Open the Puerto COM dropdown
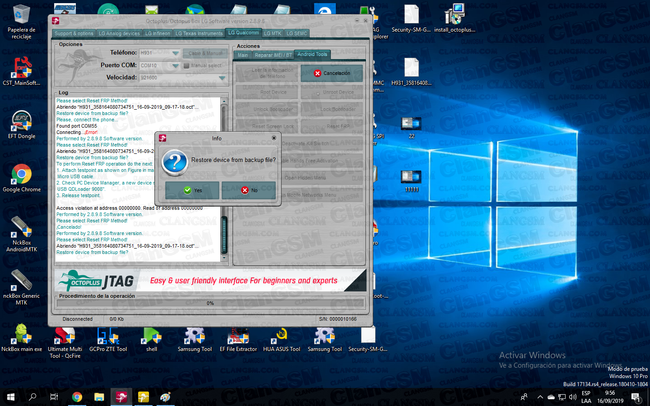This screenshot has width=650, height=406. (176, 66)
